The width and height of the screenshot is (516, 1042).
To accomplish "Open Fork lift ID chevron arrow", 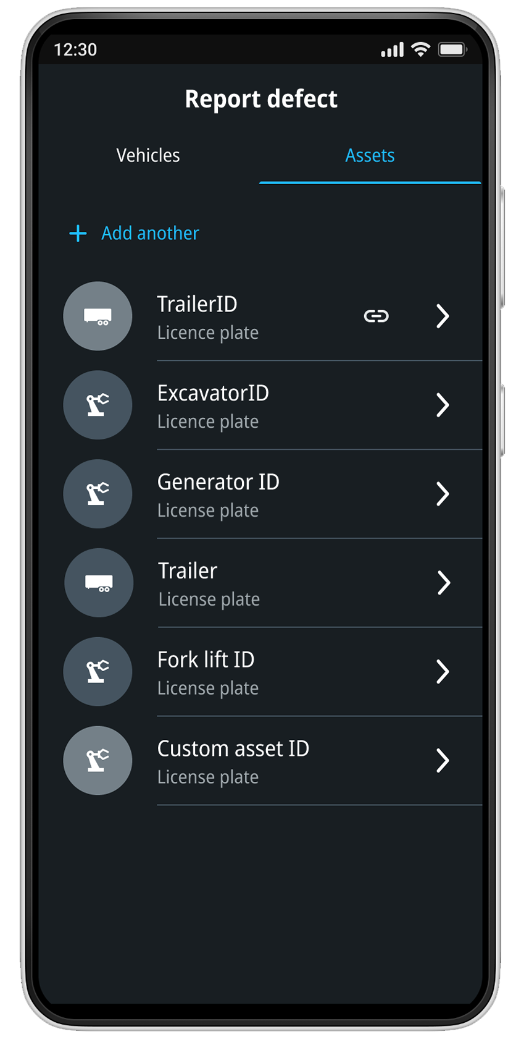I will coord(443,672).
